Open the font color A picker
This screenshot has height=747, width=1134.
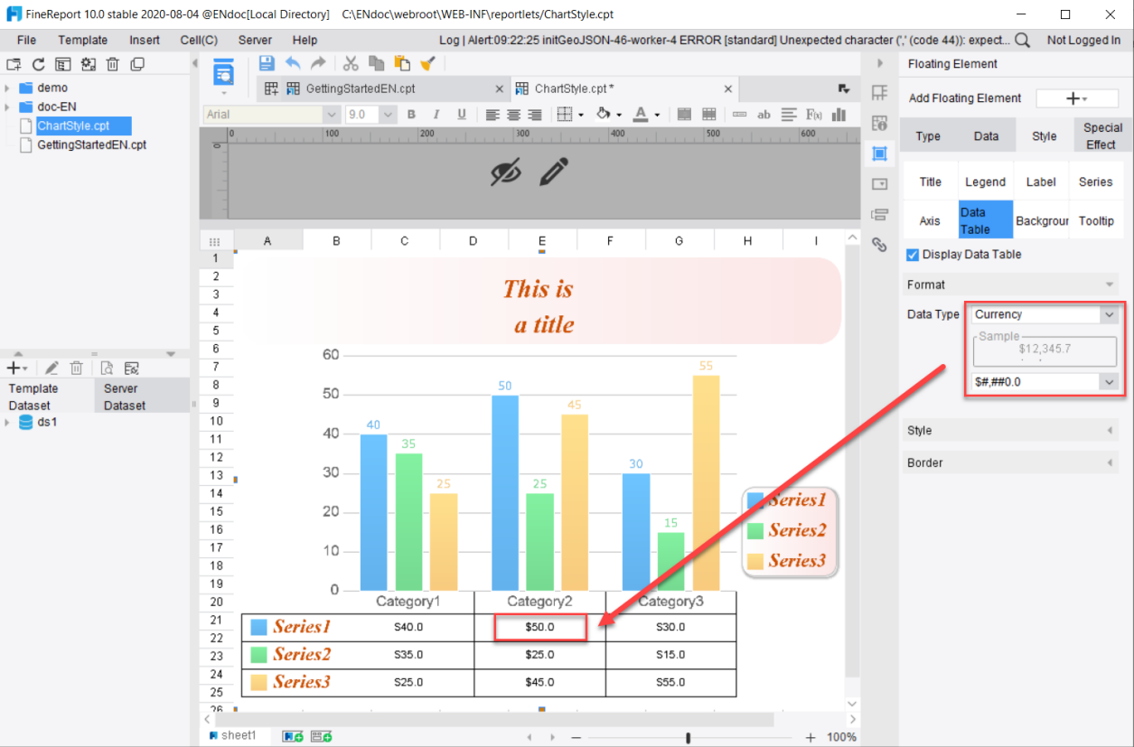[640, 115]
